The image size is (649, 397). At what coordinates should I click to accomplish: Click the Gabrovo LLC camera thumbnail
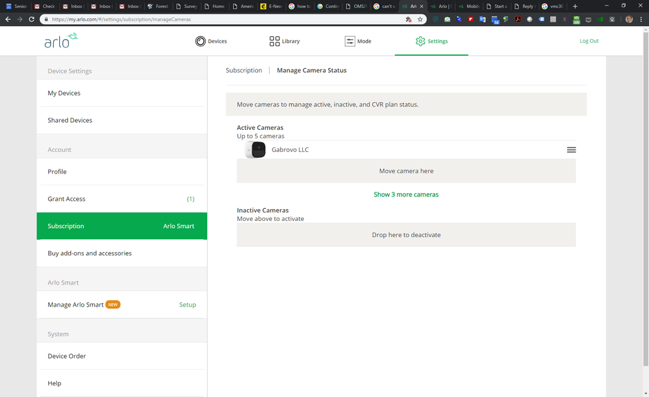pos(255,150)
